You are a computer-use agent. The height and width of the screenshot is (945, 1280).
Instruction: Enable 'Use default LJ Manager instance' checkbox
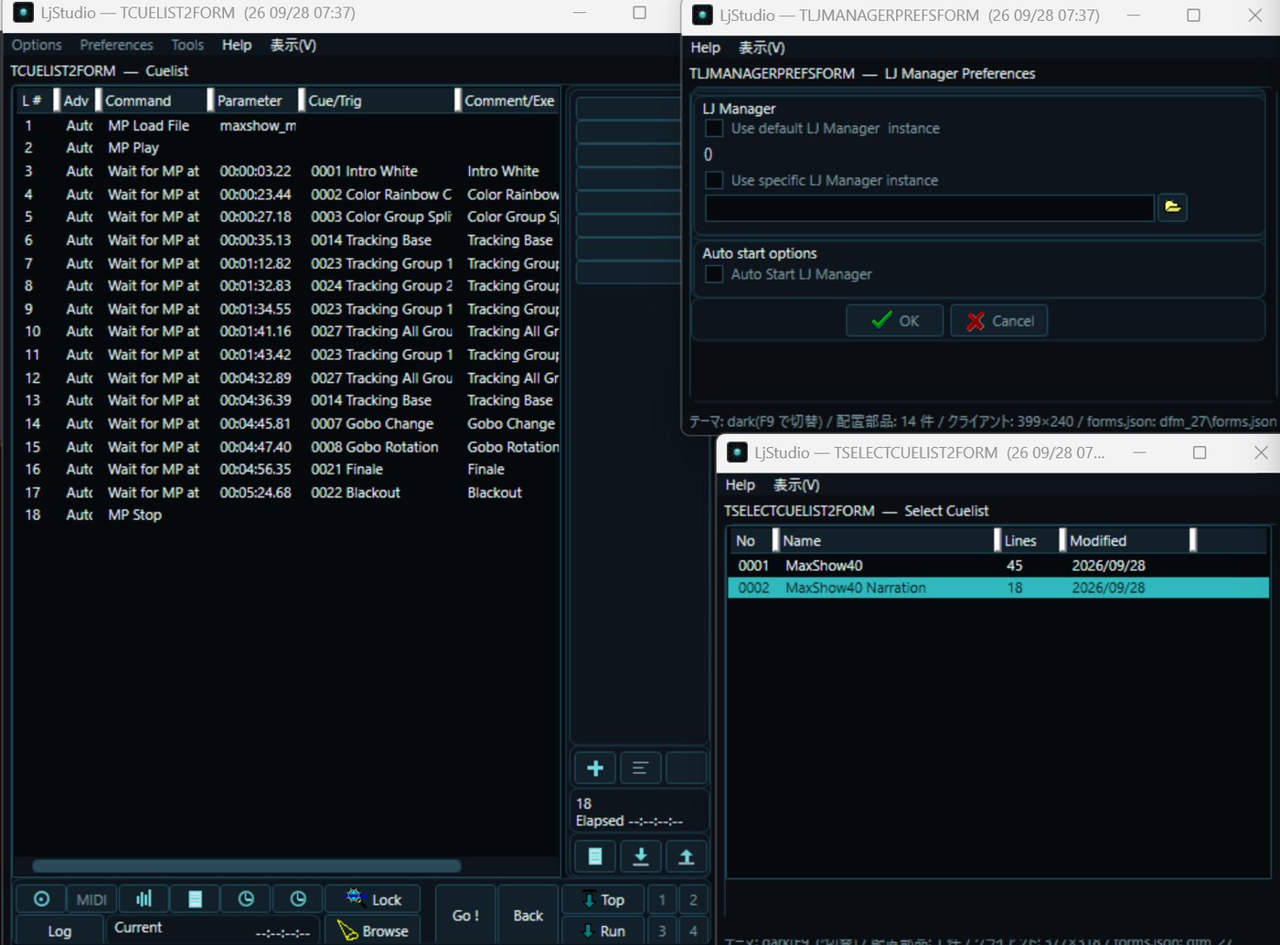[x=714, y=129]
